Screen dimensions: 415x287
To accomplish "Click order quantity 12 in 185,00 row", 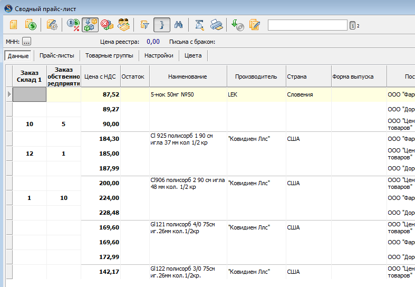I will pyautogui.click(x=30, y=154).
